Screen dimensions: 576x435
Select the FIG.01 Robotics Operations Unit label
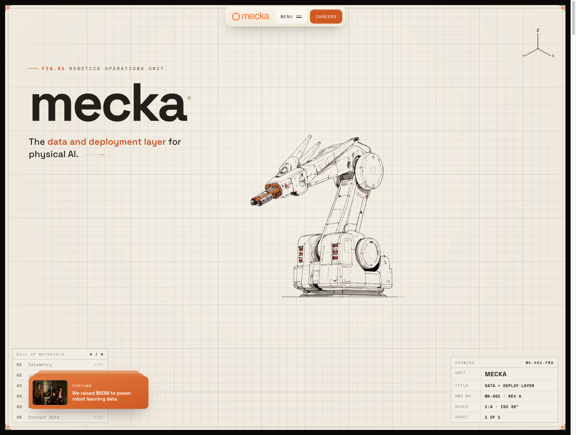pyautogui.click(x=96, y=69)
